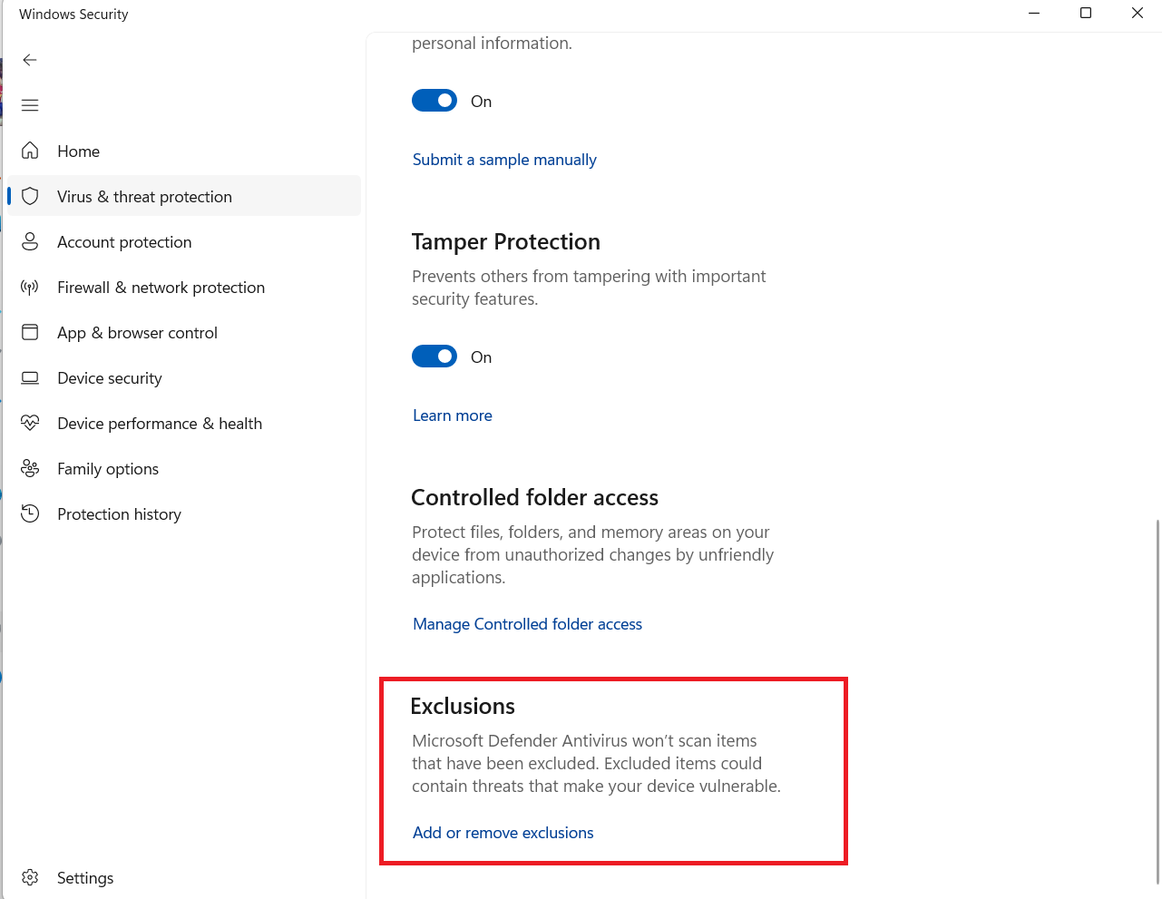Click Submit a sample manually link
Screen dimensions: 1162x899
(504, 160)
